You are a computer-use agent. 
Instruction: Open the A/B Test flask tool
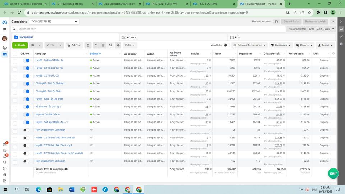[x=74, y=45]
